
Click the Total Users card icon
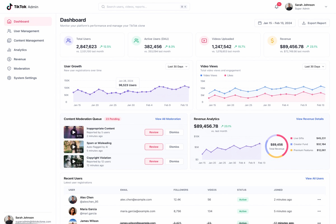[69, 41]
